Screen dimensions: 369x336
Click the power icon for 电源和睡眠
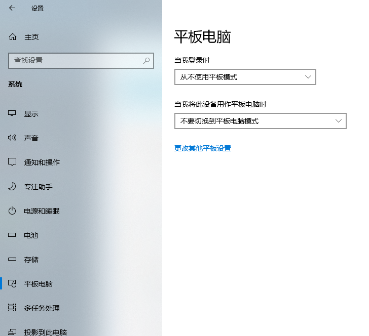[12, 211]
